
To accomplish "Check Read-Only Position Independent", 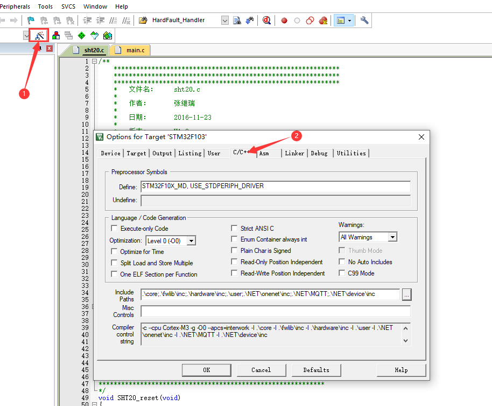I will (234, 262).
